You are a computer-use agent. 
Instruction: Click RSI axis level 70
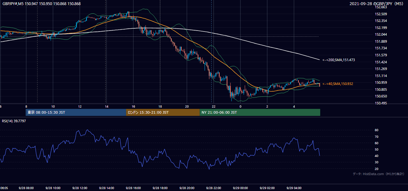pyautogui.click(x=377, y=137)
